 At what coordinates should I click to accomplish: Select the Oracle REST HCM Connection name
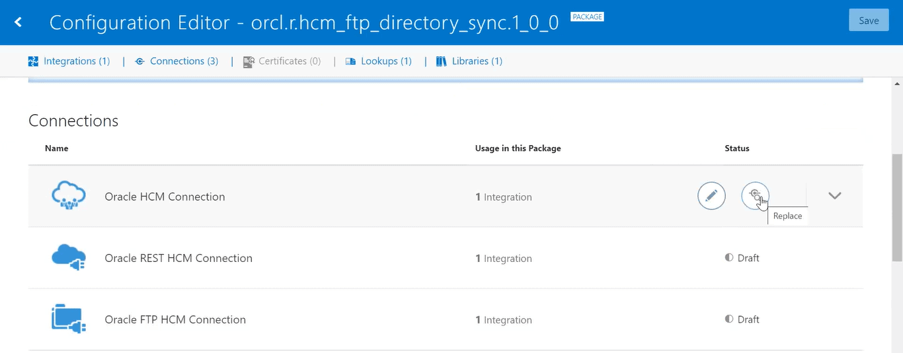click(x=178, y=258)
